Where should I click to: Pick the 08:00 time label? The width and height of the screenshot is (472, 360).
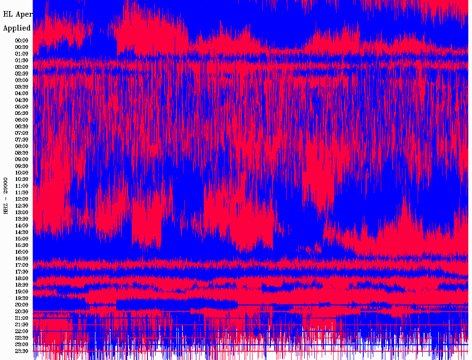coord(22,146)
